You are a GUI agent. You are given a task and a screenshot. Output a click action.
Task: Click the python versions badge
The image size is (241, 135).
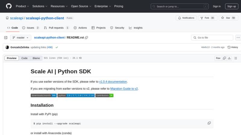[x=76, y=95]
